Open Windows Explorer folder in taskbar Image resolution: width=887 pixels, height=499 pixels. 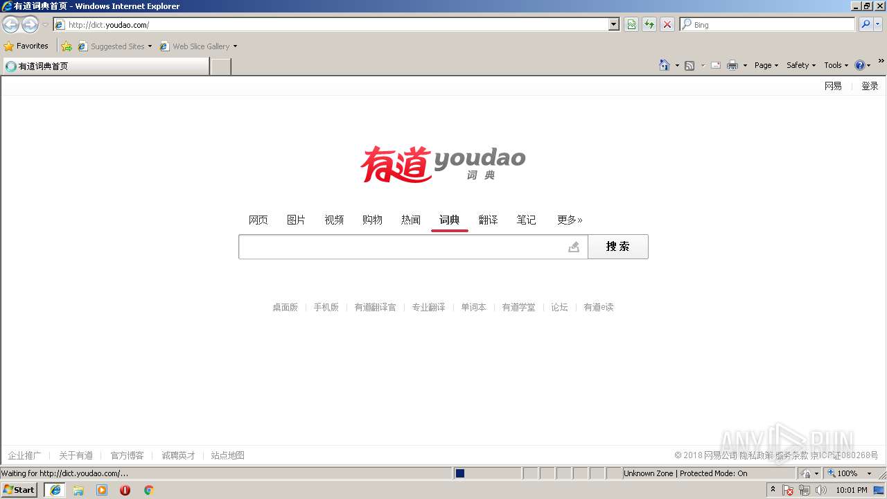point(78,490)
